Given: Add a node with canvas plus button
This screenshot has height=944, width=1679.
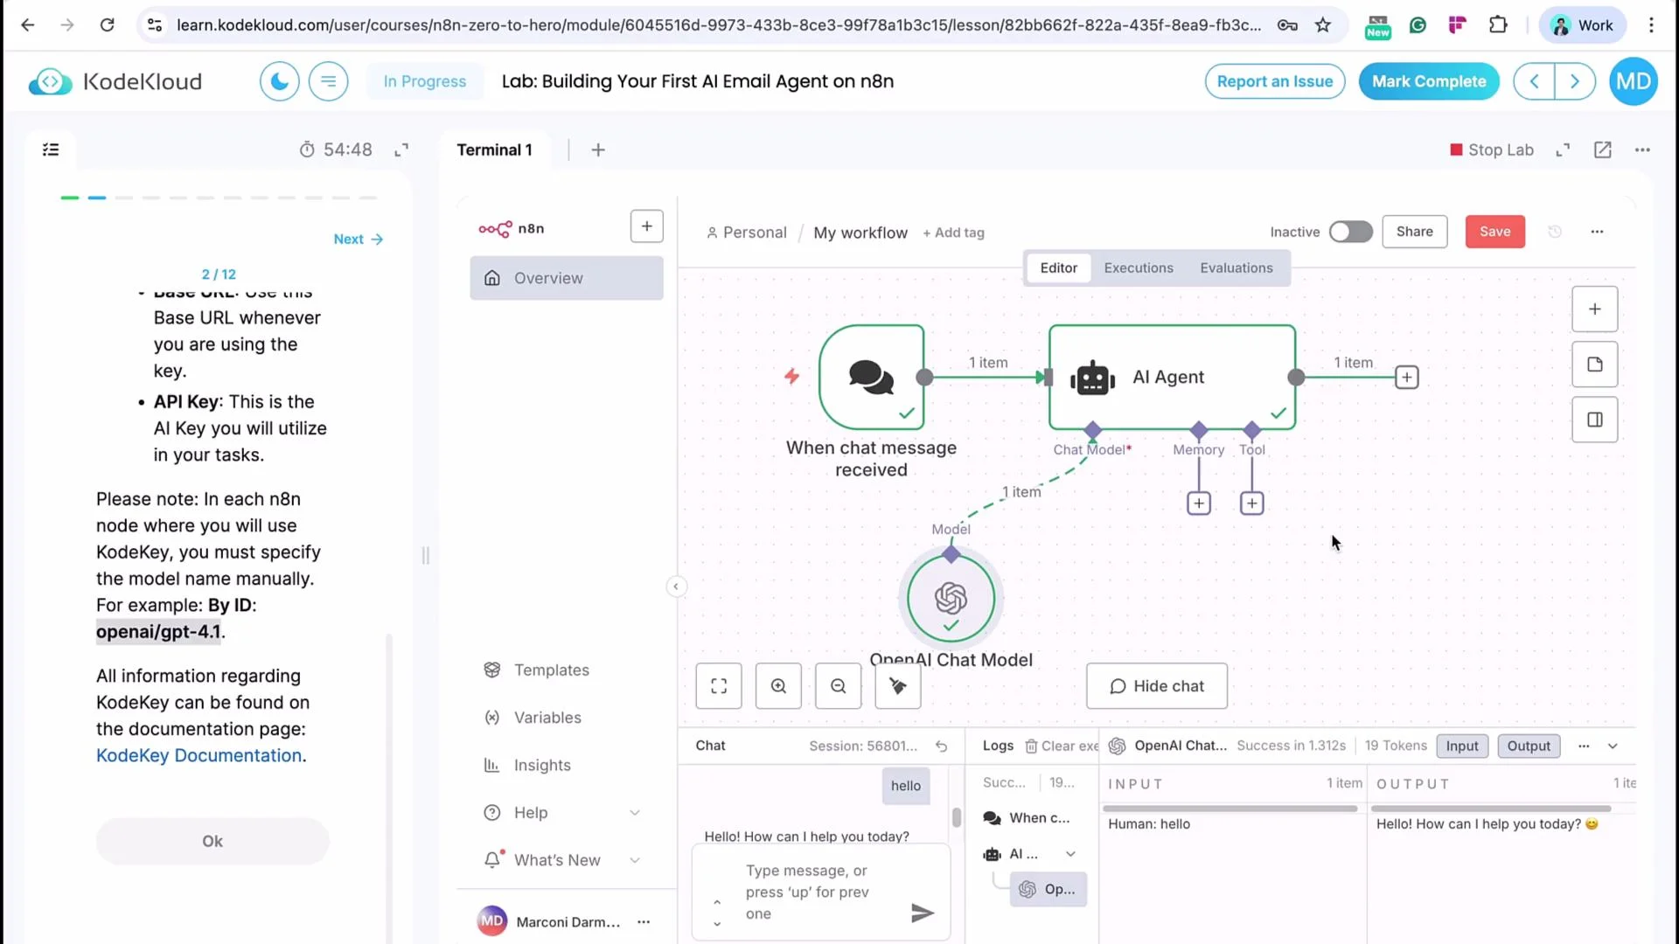Looking at the screenshot, I should (x=1594, y=309).
